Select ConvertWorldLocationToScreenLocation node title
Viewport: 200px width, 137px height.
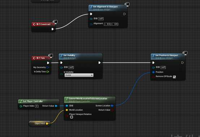(88, 99)
